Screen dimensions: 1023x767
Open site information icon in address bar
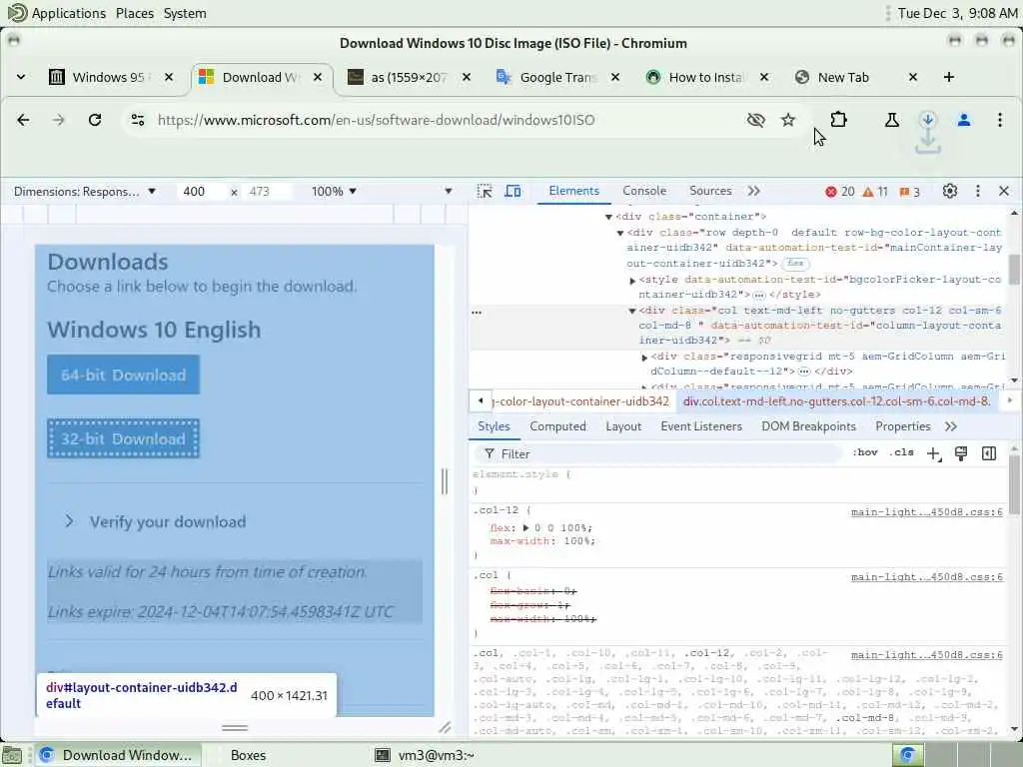138,120
